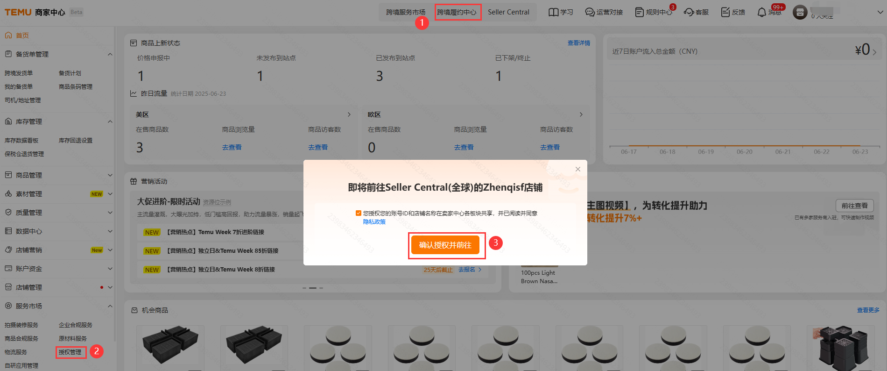Image resolution: width=887 pixels, height=371 pixels.
Task: Open the first 机会商品 product thumbnail
Action: (x=170, y=346)
